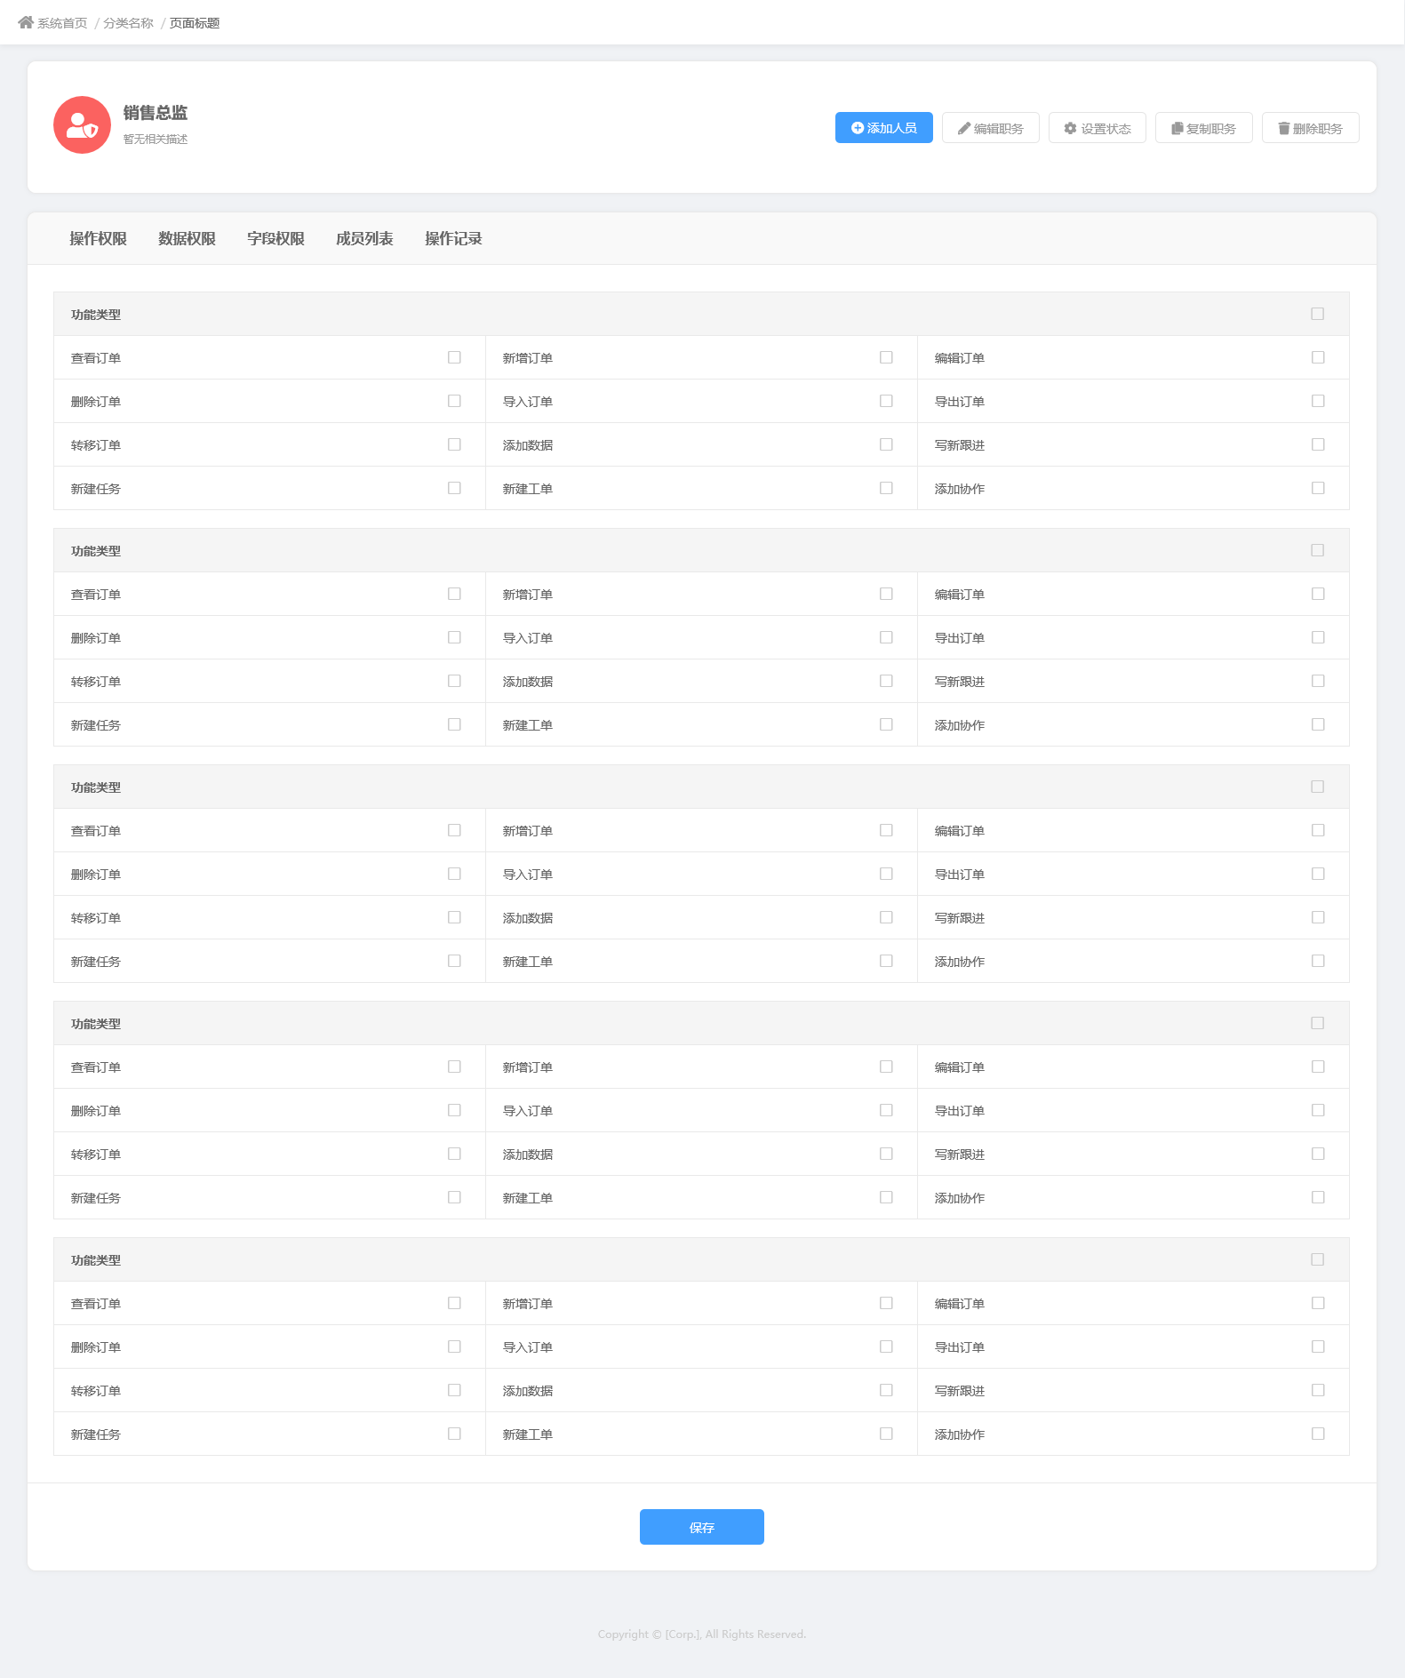Click the home icon in the breadcrumb

[26, 22]
